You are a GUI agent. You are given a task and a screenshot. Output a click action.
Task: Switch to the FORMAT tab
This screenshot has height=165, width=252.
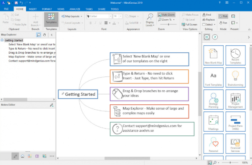click(47, 9)
